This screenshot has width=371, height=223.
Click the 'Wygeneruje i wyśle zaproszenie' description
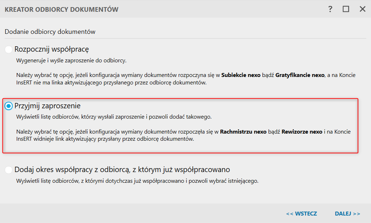coord(71,61)
